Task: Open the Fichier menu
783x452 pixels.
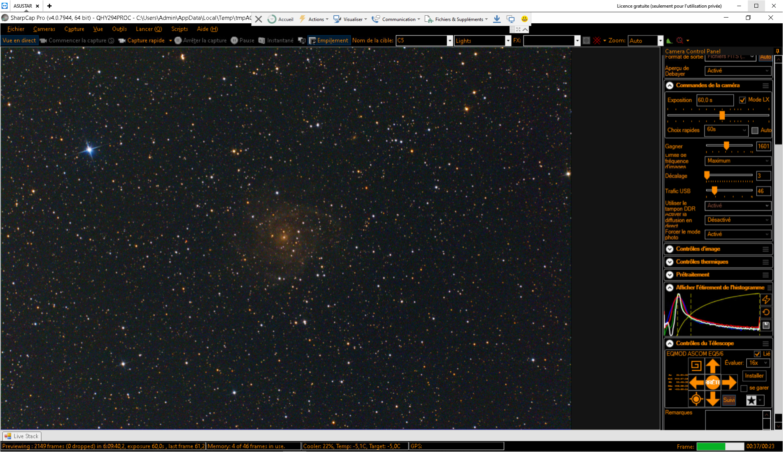Action: [x=16, y=29]
